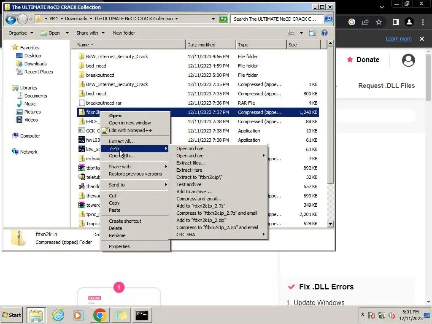432x324 pixels.
Task: Click the muted volume tray icon
Action: pos(391,315)
